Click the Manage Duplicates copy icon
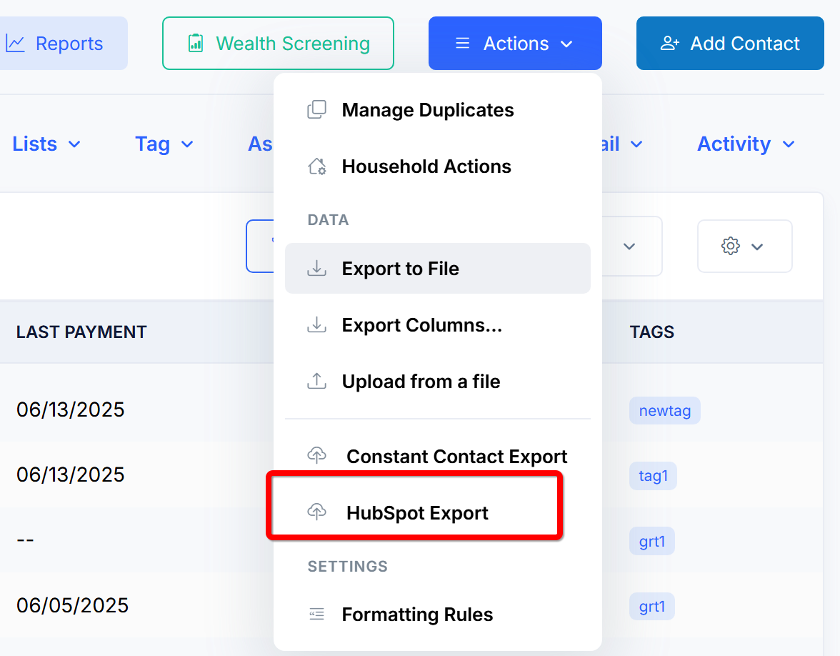This screenshot has width=840, height=656. (316, 109)
